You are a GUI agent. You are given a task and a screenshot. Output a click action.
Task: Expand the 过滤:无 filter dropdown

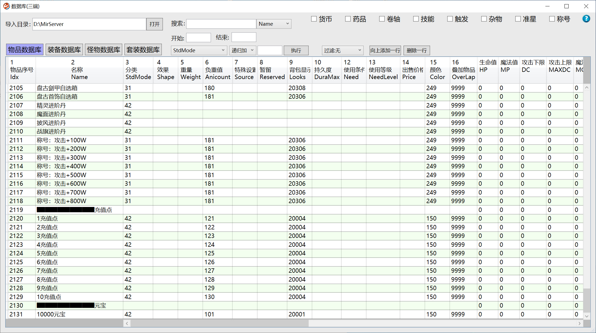(342, 50)
